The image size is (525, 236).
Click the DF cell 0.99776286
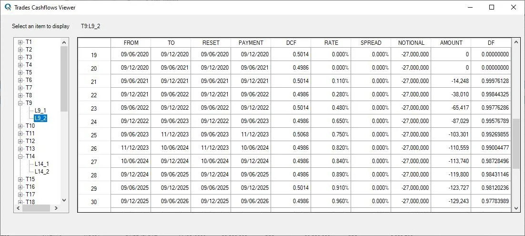pos(491,108)
